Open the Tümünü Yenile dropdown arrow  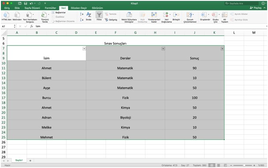tap(48, 15)
